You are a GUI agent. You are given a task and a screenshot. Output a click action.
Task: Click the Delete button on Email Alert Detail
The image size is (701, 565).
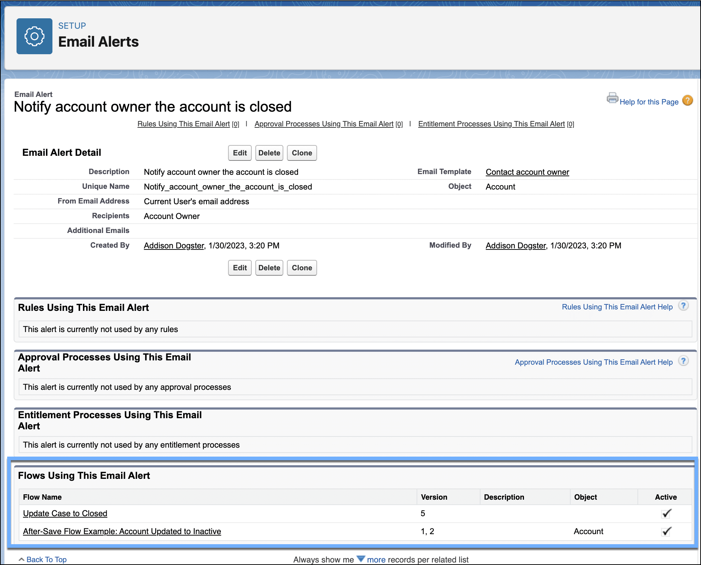(x=269, y=152)
